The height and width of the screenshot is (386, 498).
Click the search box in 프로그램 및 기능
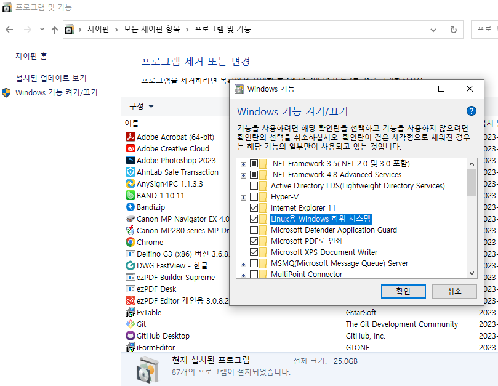coord(484,30)
